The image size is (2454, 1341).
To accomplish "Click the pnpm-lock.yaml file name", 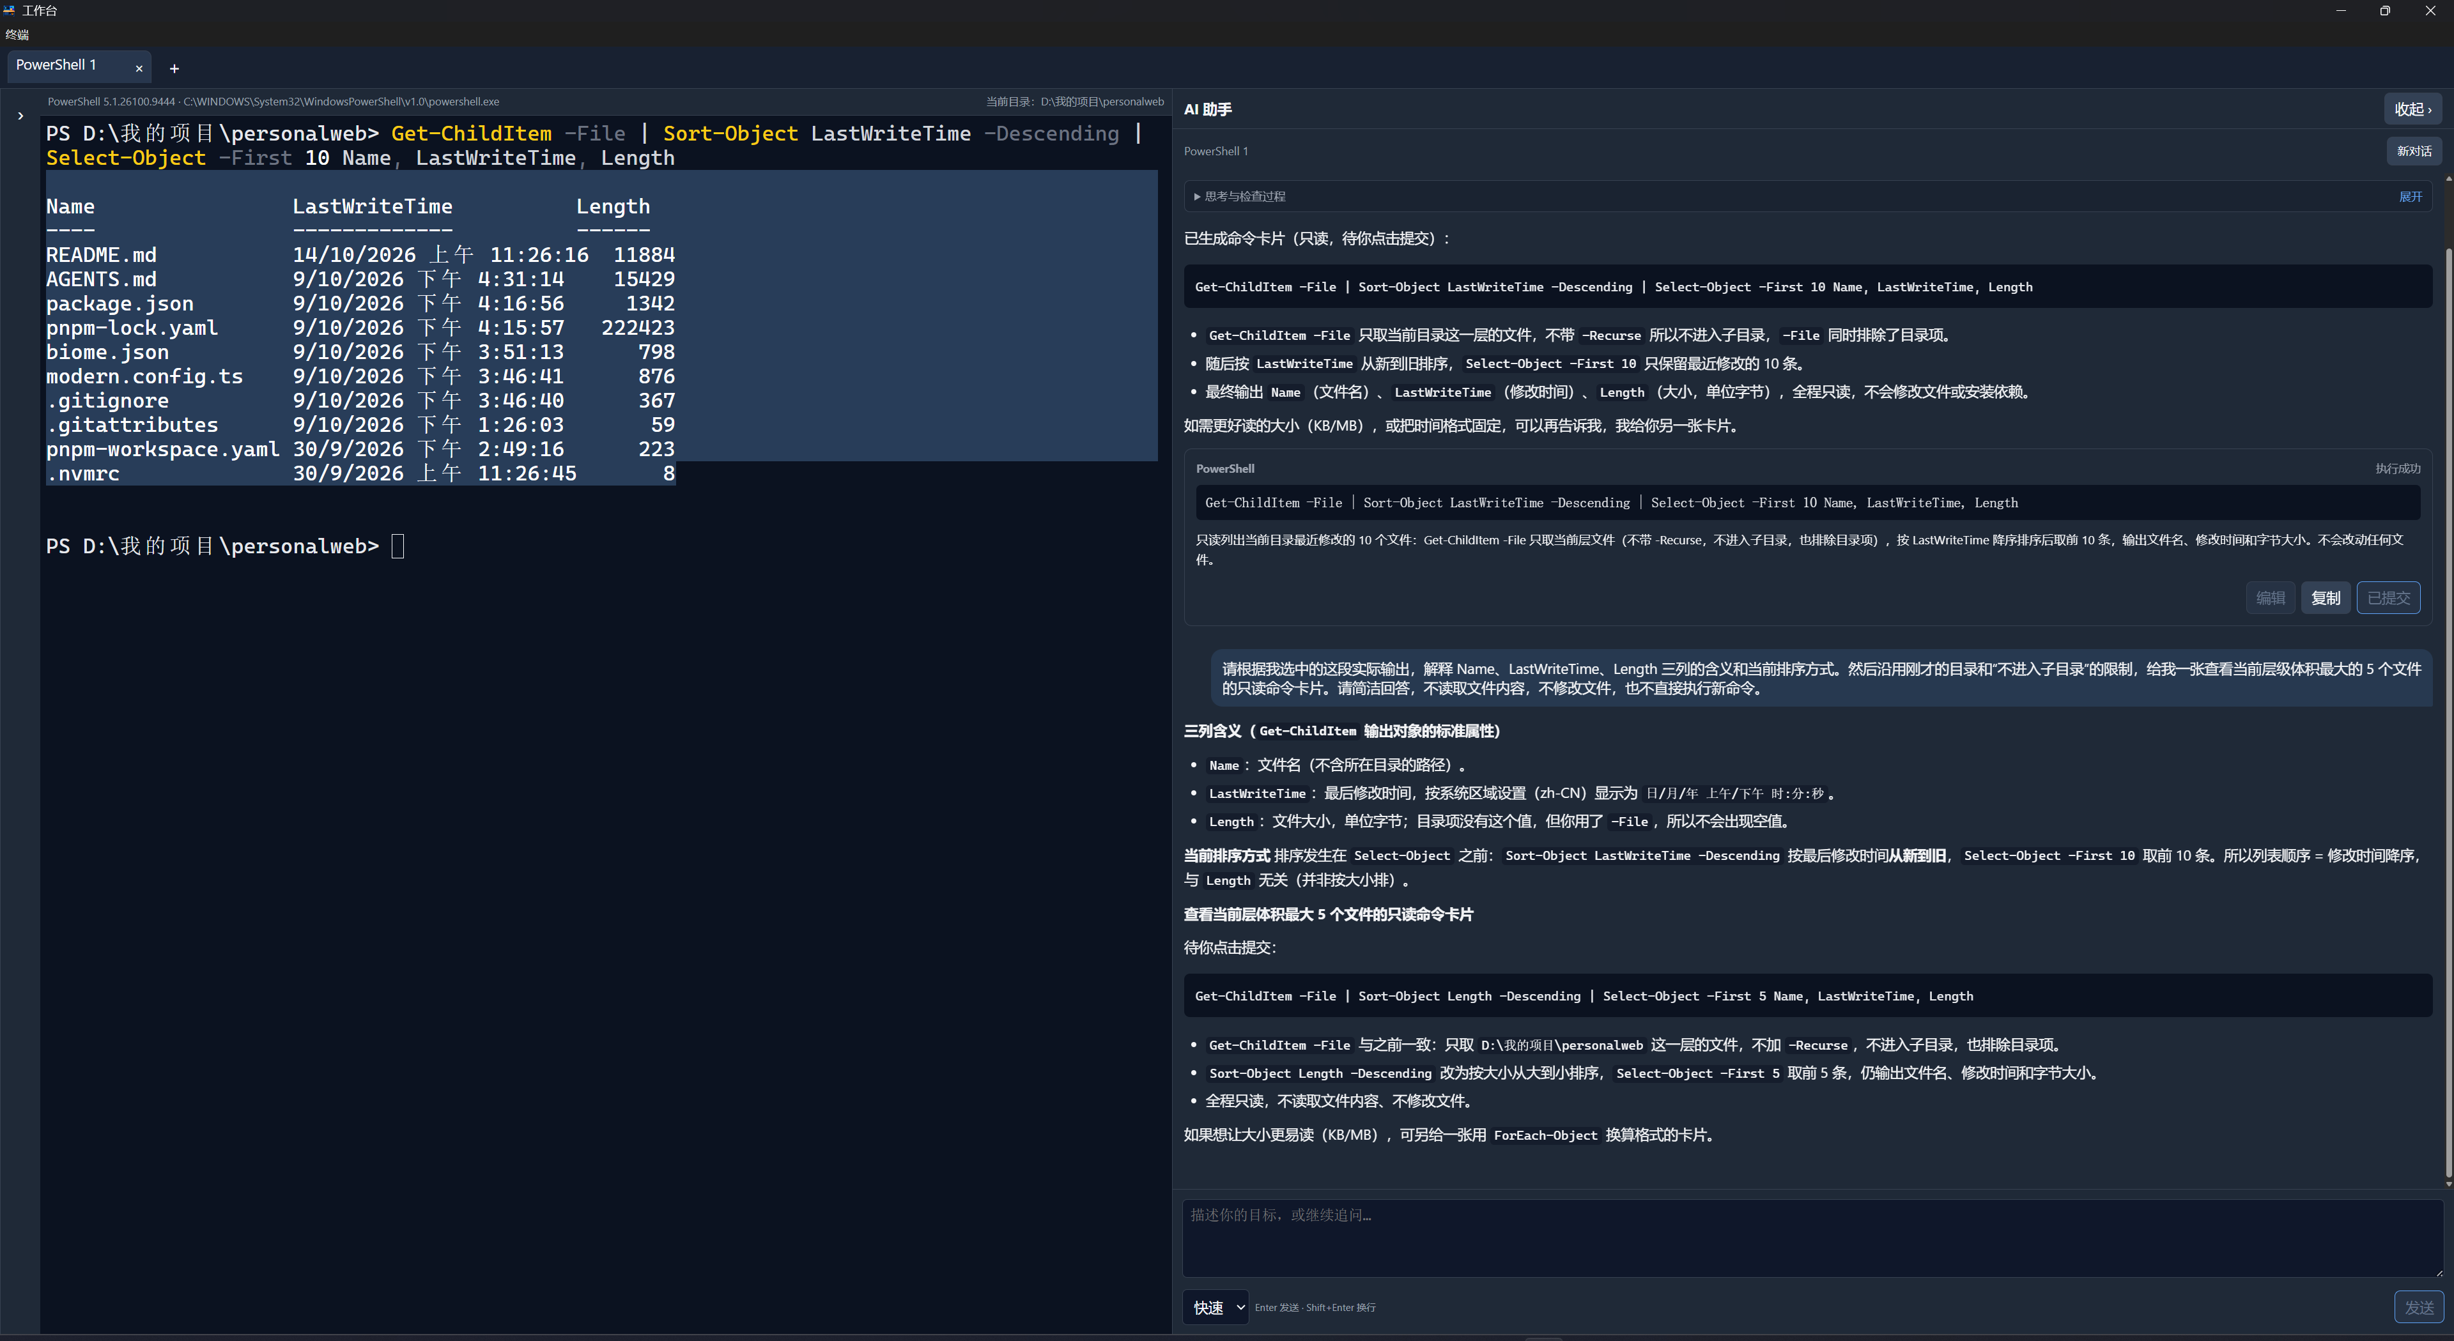I will click(132, 328).
